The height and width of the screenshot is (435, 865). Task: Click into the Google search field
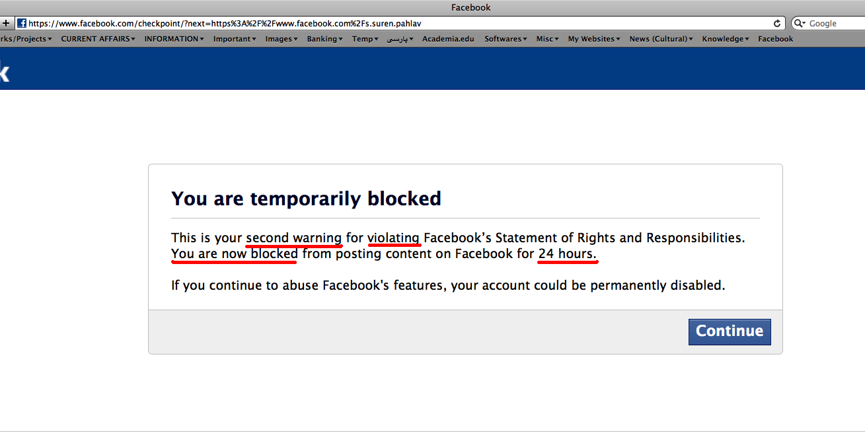coord(834,23)
